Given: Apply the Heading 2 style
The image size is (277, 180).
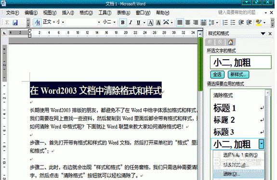Looking at the screenshot, I should (x=238, y=120).
